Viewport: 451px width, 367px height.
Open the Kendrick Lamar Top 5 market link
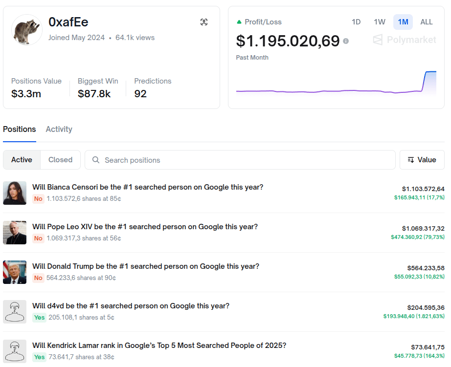(159, 345)
